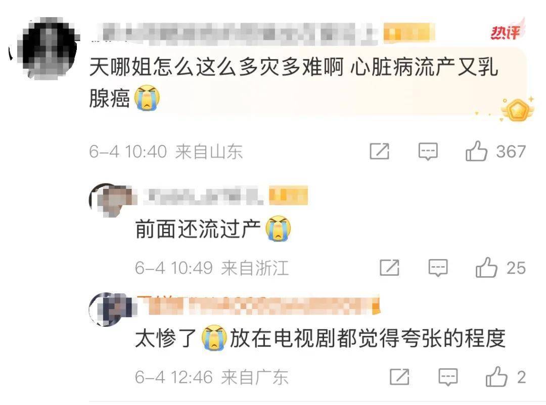Reply to the 12:46 Guangdong comment

coord(448,377)
